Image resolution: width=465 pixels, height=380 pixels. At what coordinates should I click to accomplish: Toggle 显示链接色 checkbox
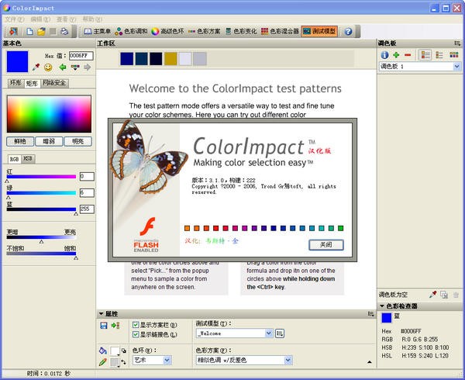[136, 334]
